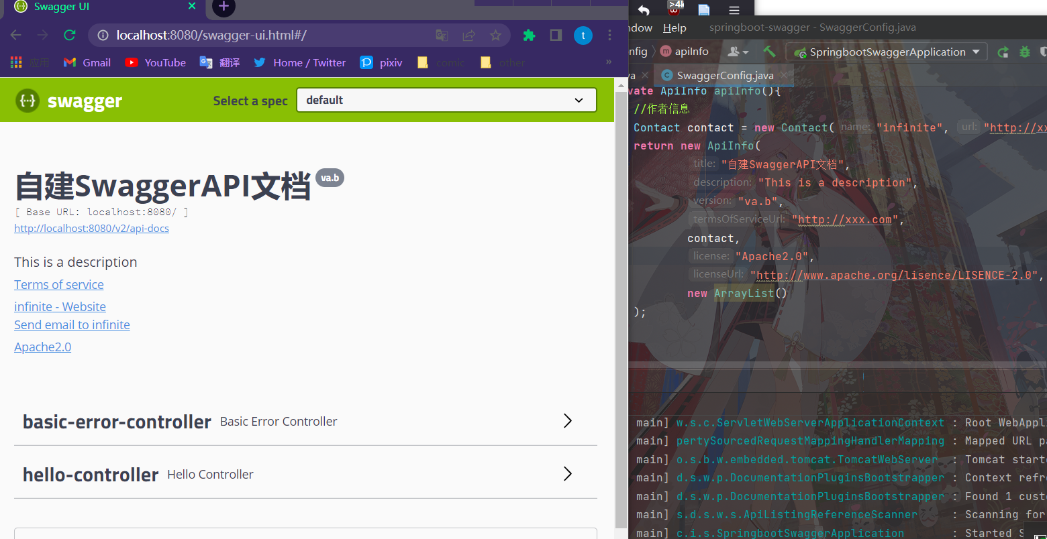Open the Terms of service link

(59, 284)
